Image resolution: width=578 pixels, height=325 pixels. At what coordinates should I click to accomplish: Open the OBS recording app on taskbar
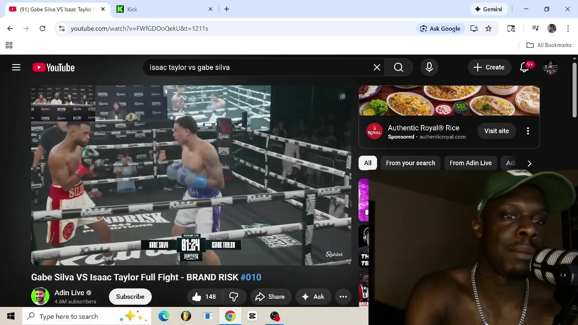click(275, 316)
